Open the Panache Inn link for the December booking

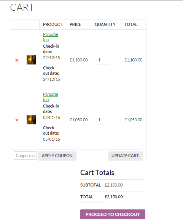pos(50,37)
